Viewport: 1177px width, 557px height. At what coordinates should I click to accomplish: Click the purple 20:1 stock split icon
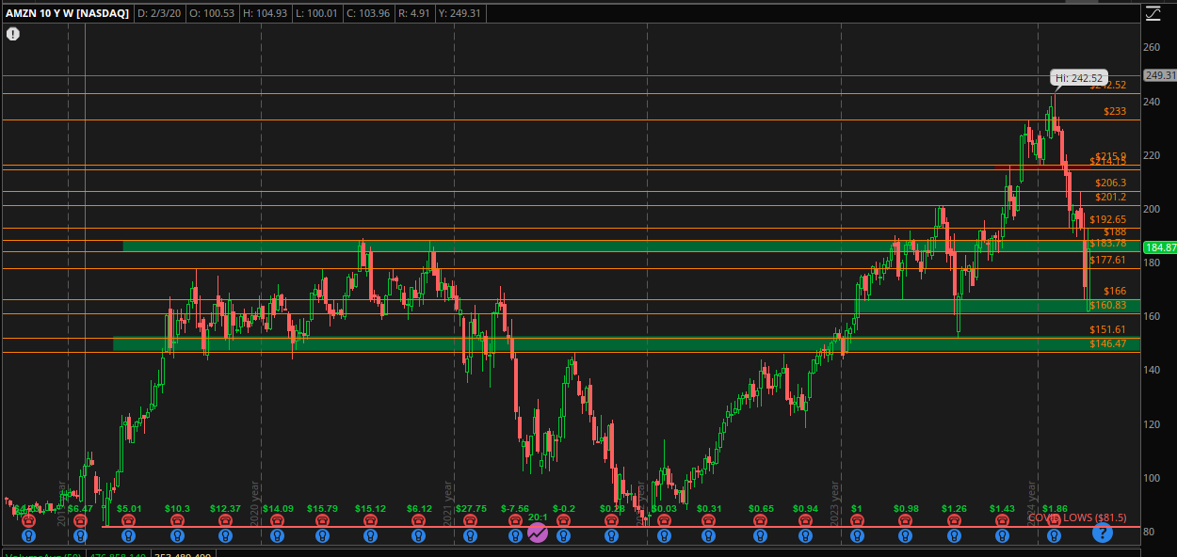[x=537, y=533]
